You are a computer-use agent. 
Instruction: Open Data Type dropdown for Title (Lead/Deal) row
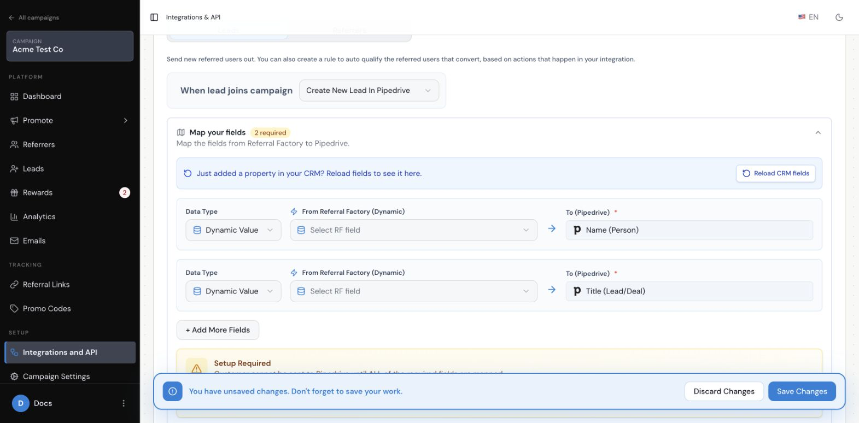(233, 291)
